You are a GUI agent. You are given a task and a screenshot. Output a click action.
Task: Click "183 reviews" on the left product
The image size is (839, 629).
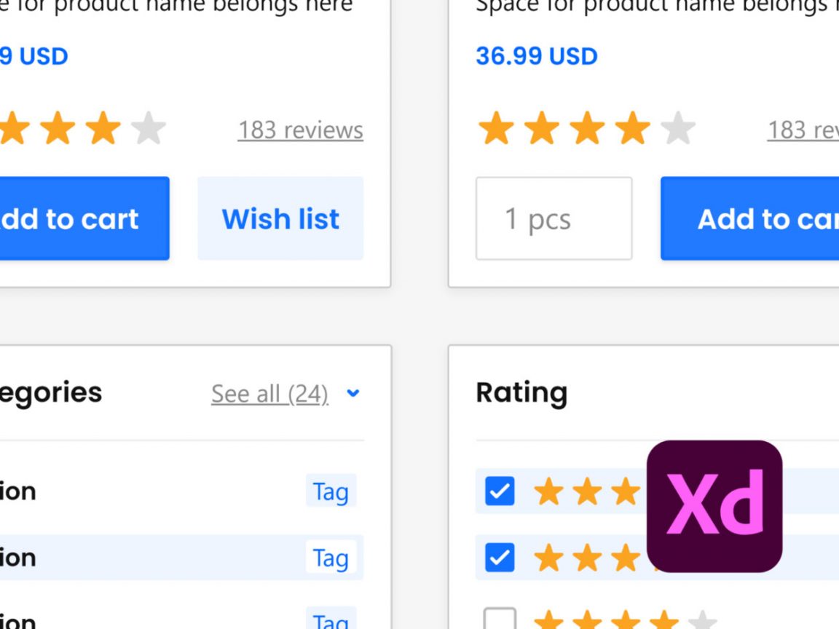pos(301,130)
